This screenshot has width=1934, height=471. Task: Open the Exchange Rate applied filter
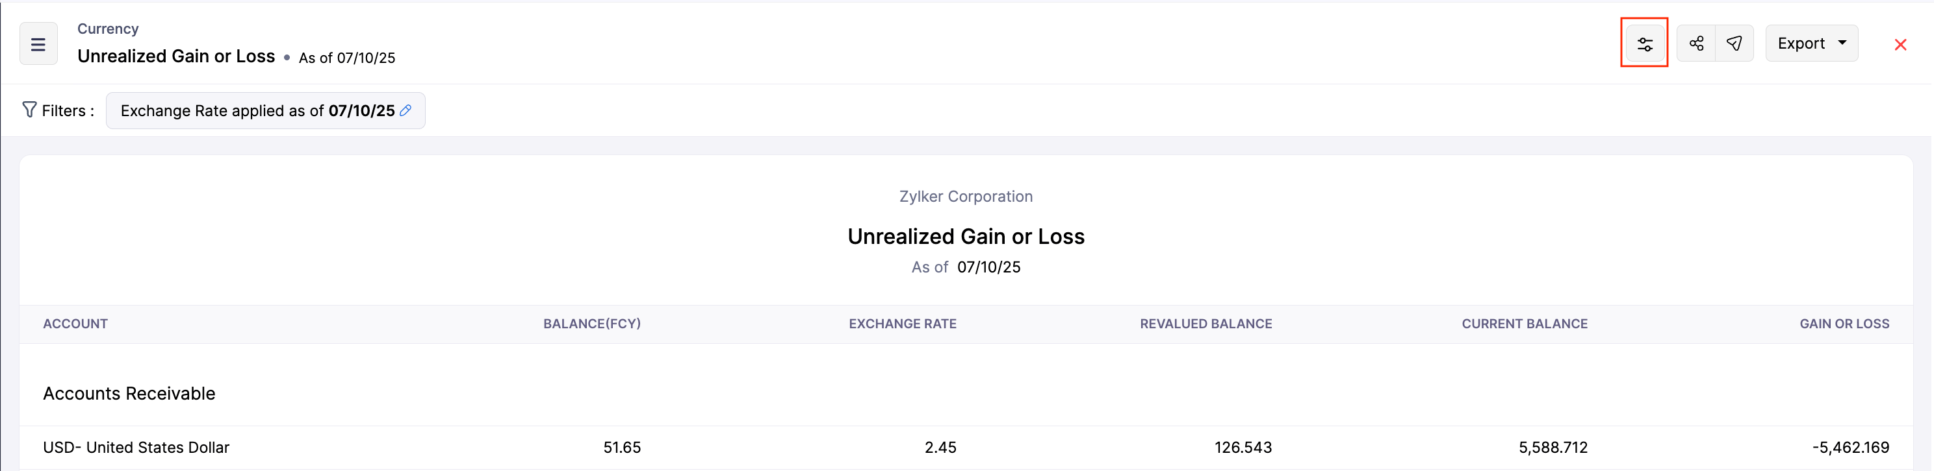tap(257, 111)
